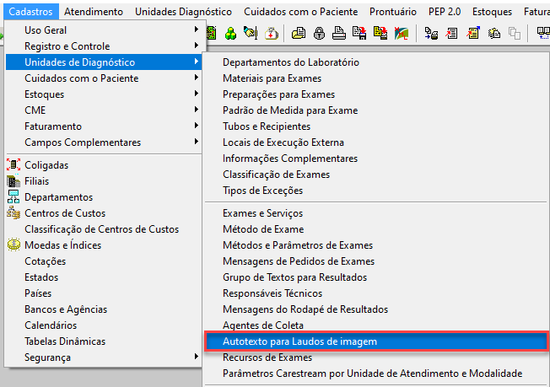Expand the Campos Complementares submenu
The image size is (550, 387).
click(x=104, y=142)
